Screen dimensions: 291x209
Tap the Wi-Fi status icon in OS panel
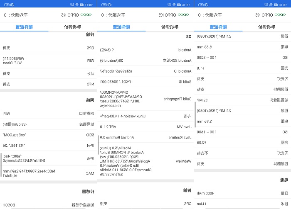174,5
